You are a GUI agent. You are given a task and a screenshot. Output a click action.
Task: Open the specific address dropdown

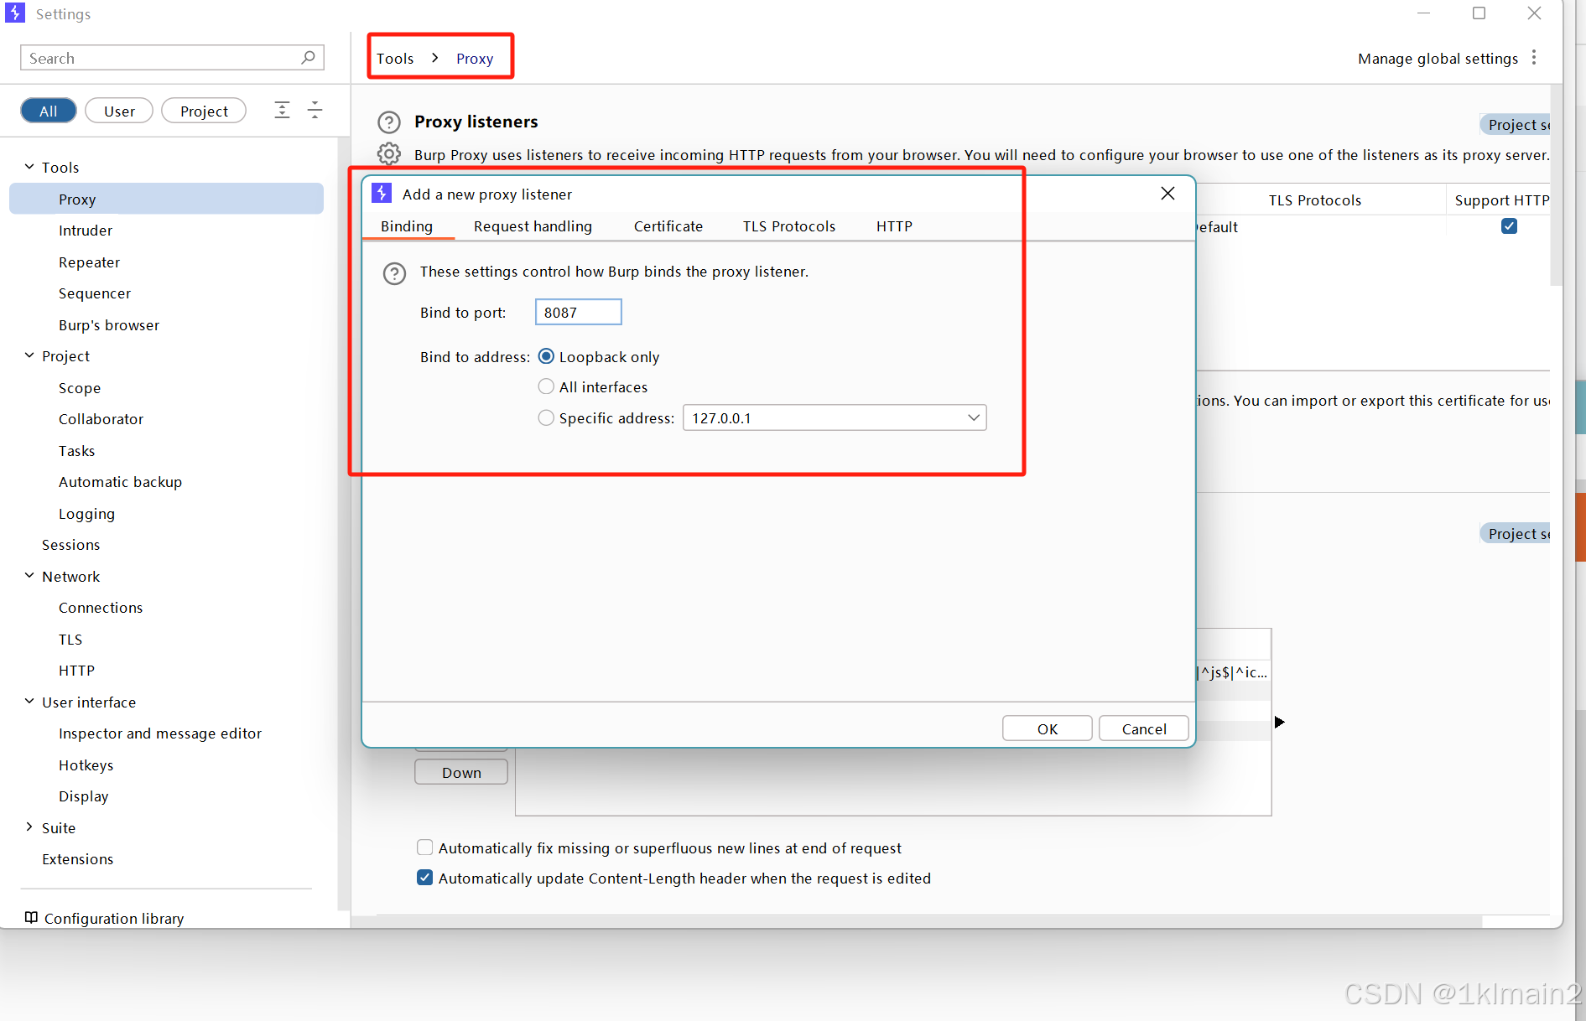click(973, 417)
